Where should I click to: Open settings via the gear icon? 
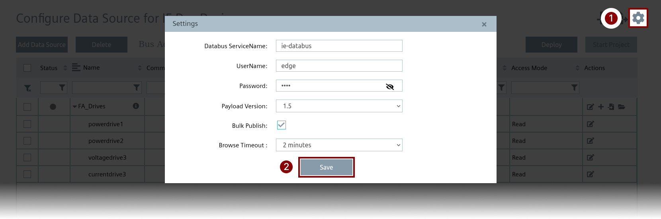coord(638,18)
